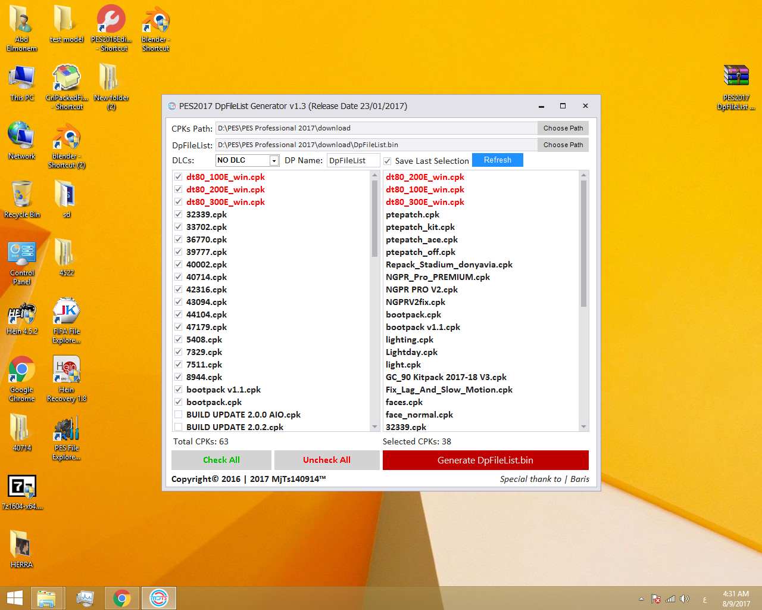Click the blue Refresh button

498,160
